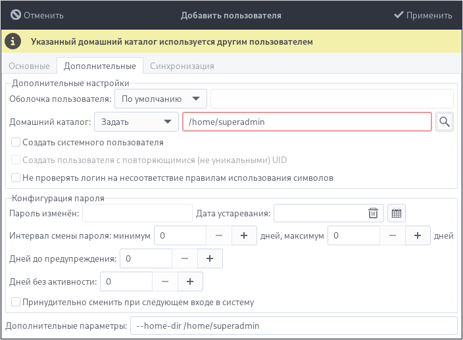Switch to the 'Основные' tab
Screen dimensions: 463x340
[x=29, y=66]
